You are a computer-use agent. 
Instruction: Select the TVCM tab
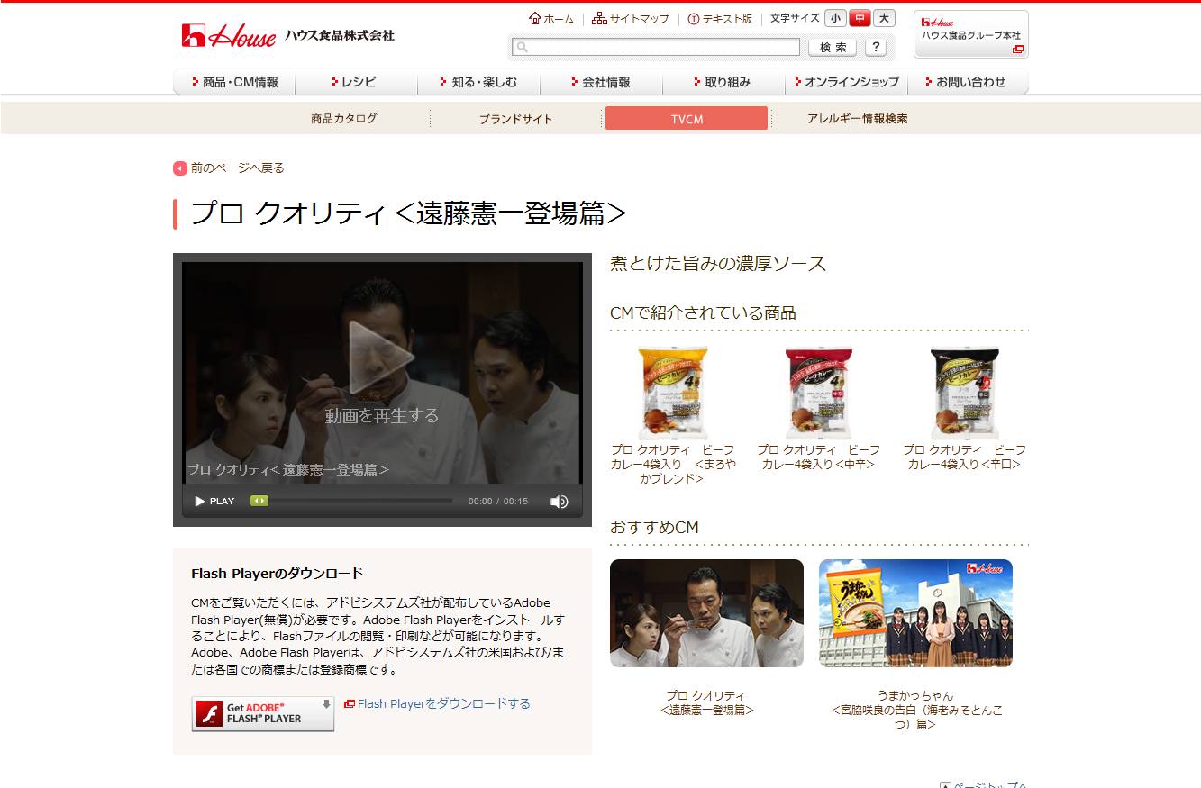click(687, 118)
